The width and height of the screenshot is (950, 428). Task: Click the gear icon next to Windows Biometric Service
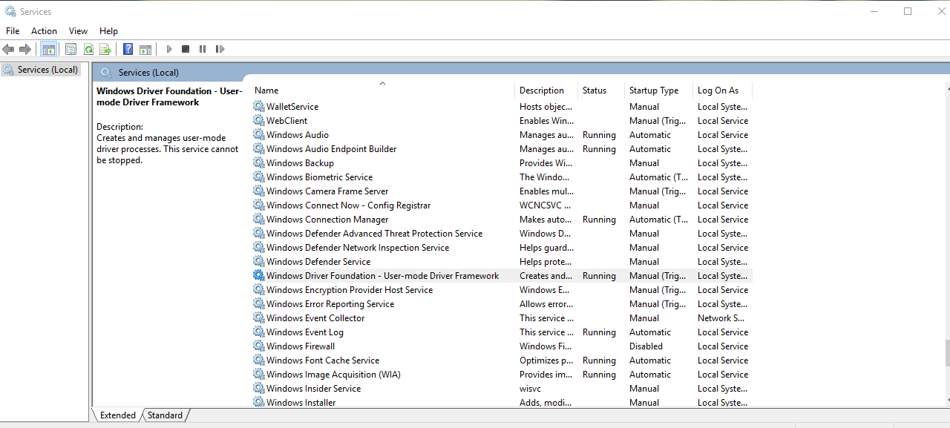tap(258, 177)
